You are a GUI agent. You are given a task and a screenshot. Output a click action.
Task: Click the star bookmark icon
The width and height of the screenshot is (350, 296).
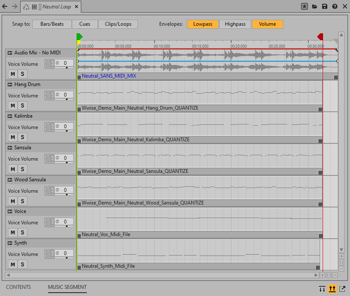coord(305,7)
